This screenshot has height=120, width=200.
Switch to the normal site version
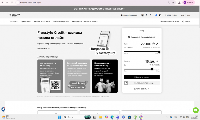point(129,15)
